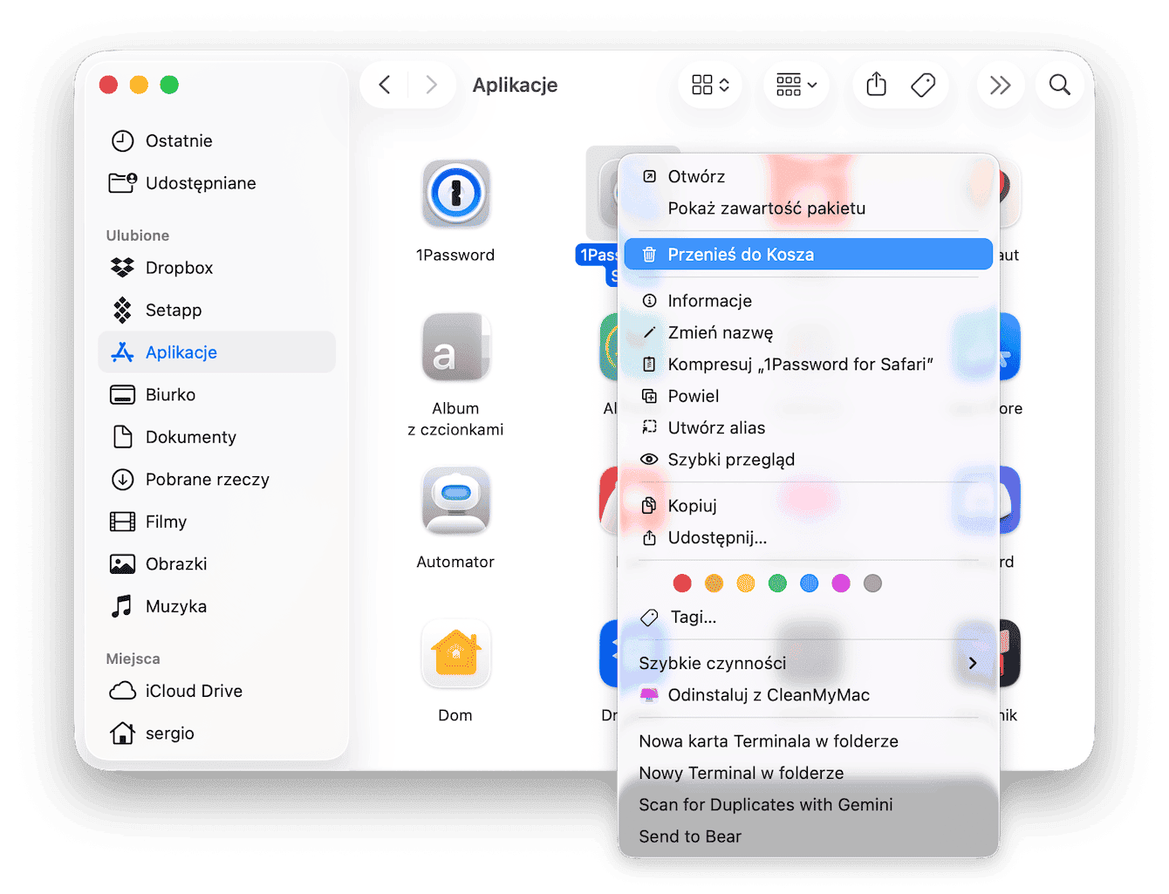Image resolution: width=1169 pixels, height=894 pixels.
Task: Apply the purple tag color
Action: (x=841, y=583)
